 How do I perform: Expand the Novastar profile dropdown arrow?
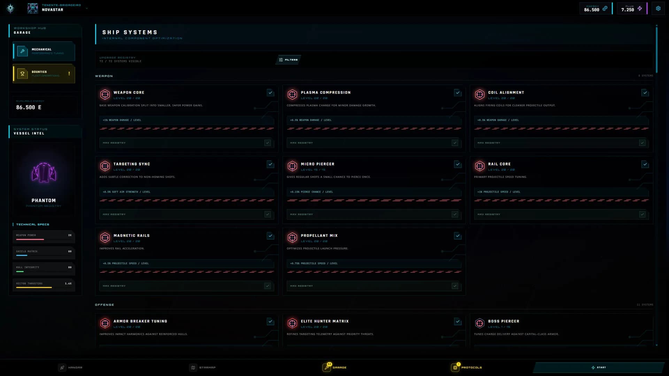(87, 8)
